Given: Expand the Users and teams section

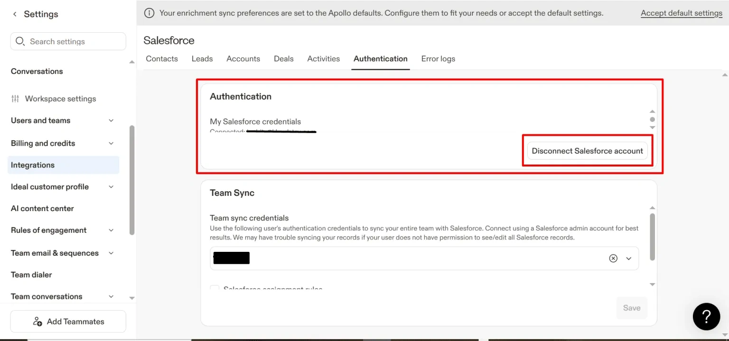Looking at the screenshot, I should coord(111,120).
